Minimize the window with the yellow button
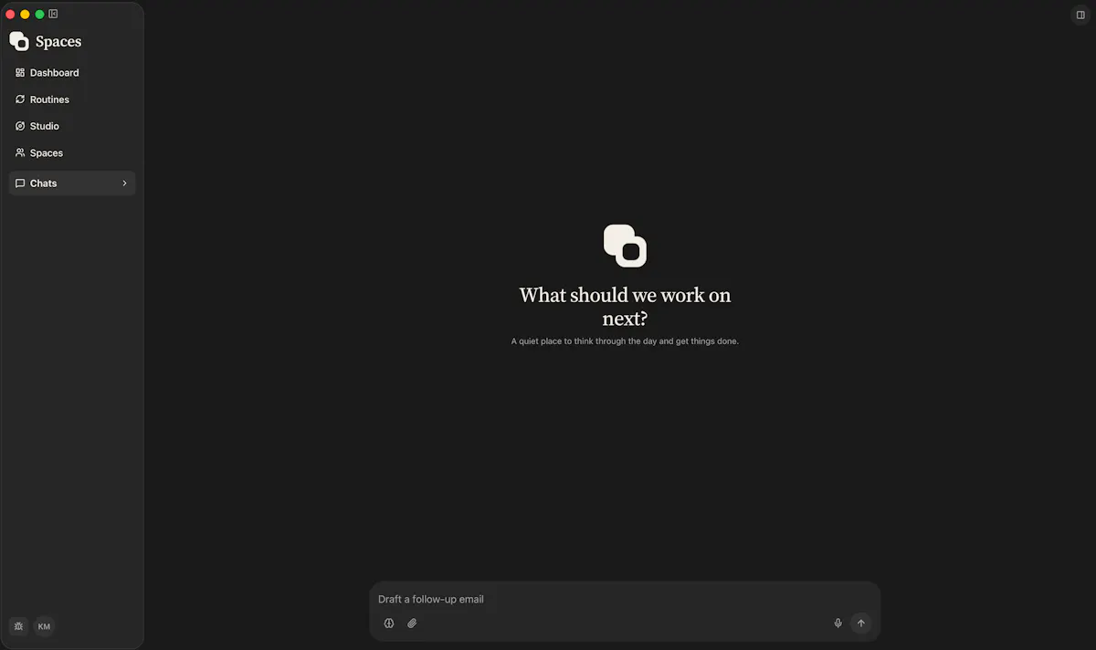Viewport: 1096px width, 650px height. point(25,15)
